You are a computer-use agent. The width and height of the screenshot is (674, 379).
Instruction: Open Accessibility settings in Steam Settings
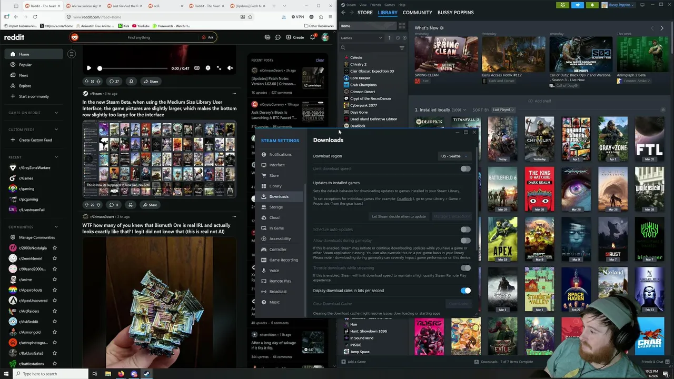tap(280, 238)
